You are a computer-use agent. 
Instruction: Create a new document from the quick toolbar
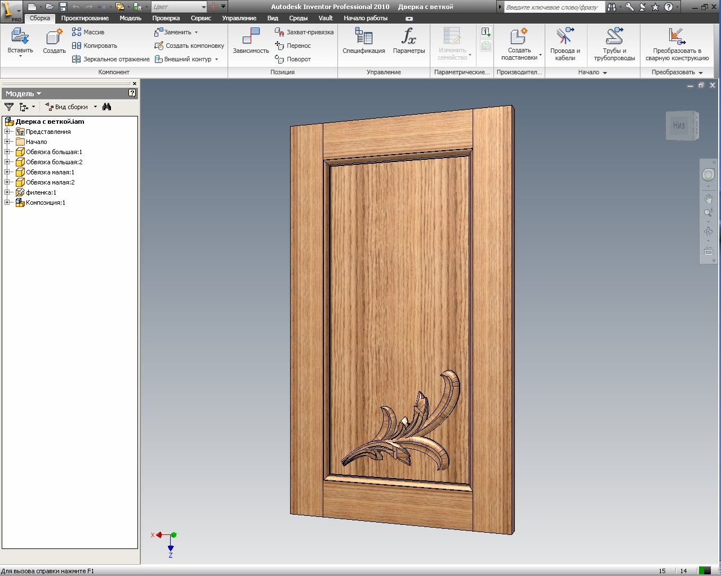coord(32,7)
